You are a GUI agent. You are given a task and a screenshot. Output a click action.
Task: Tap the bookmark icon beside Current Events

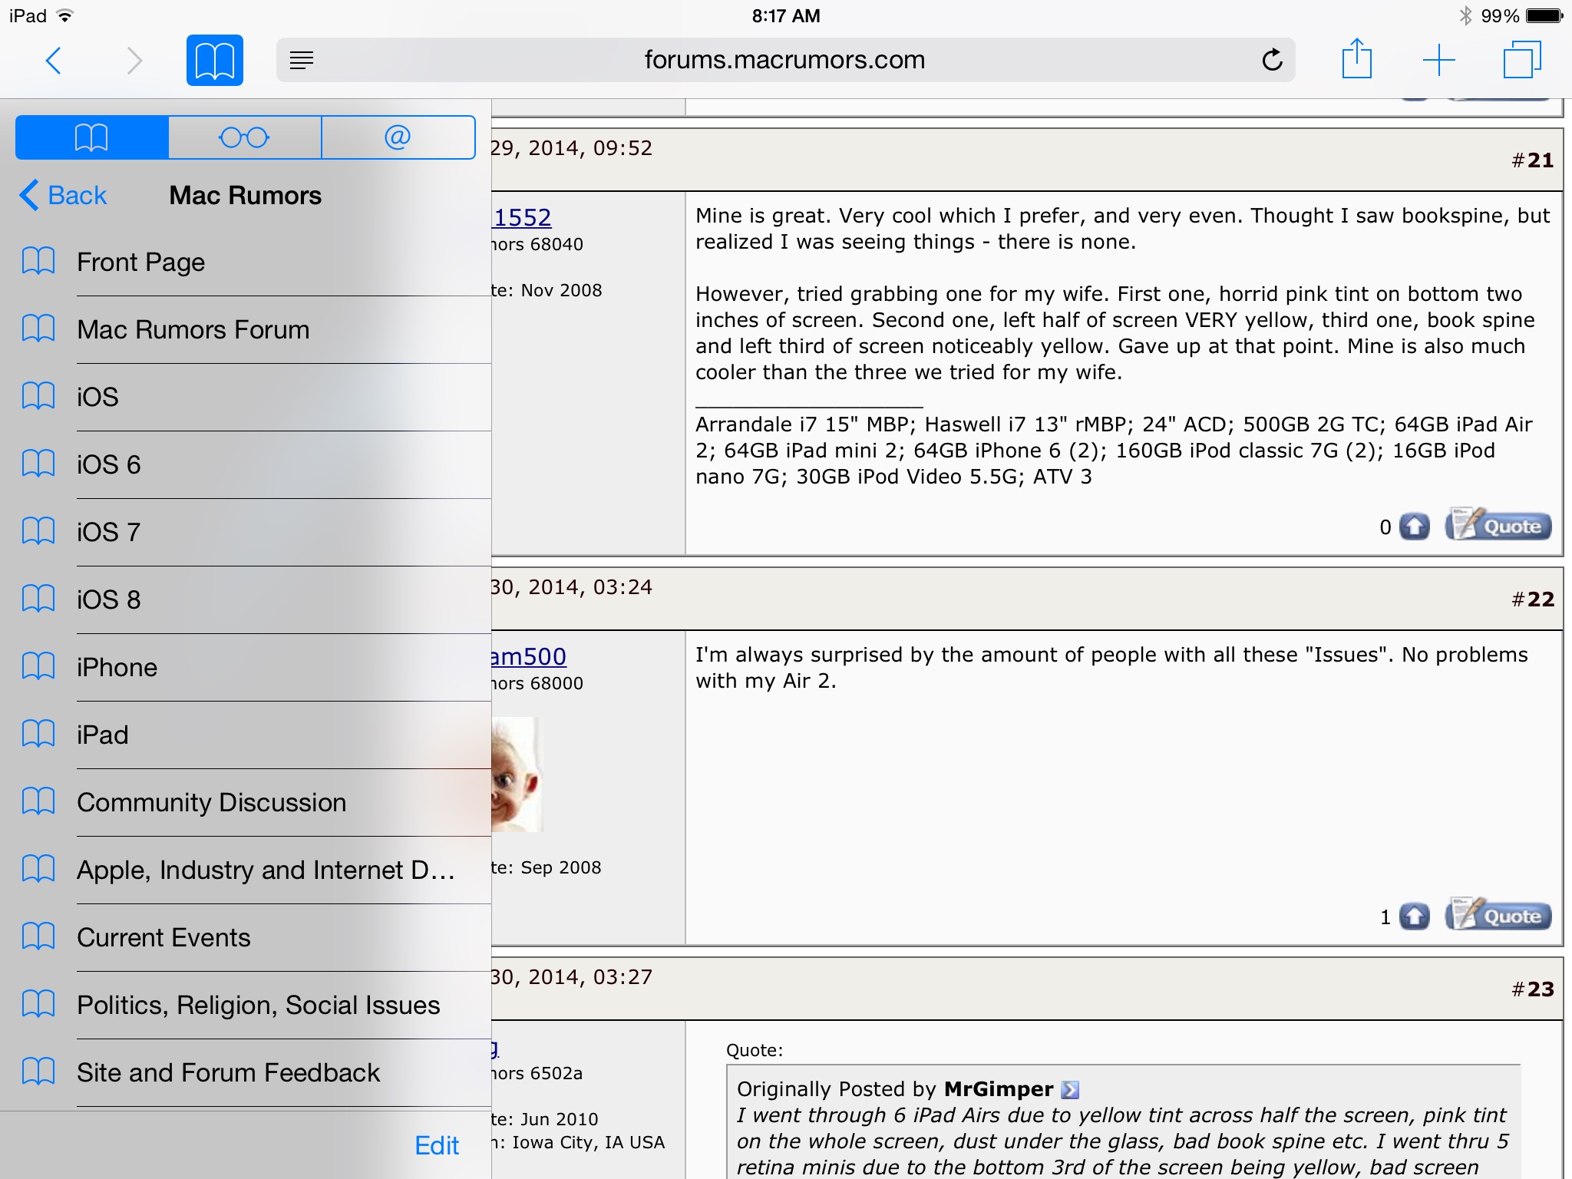tap(38, 936)
